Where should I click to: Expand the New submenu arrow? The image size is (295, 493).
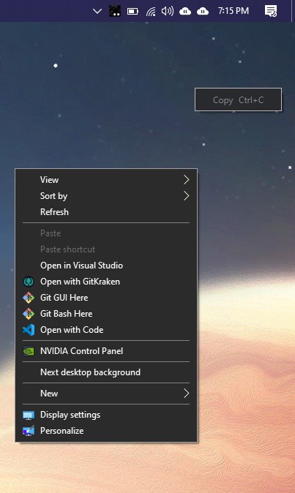pos(186,394)
